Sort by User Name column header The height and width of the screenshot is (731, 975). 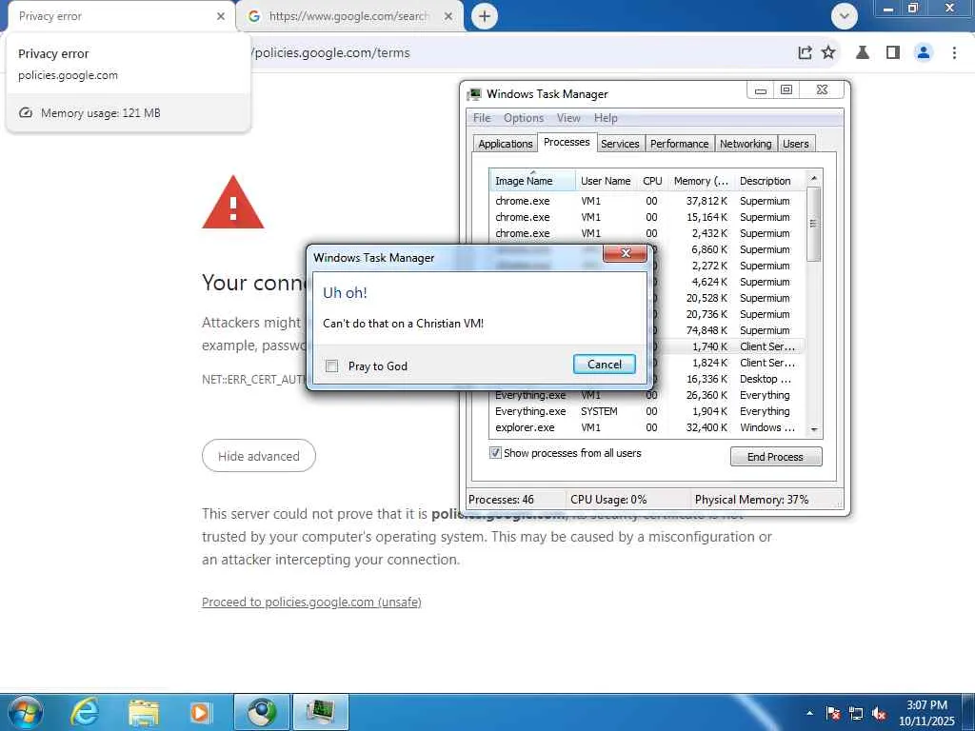coord(606,181)
